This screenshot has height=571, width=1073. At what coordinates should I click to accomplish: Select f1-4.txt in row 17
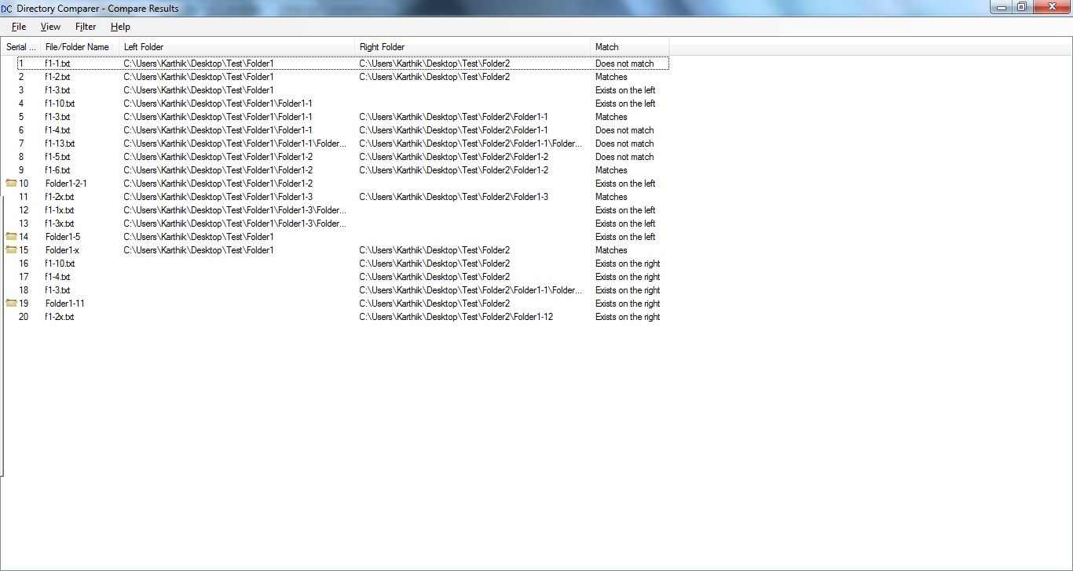click(x=57, y=277)
